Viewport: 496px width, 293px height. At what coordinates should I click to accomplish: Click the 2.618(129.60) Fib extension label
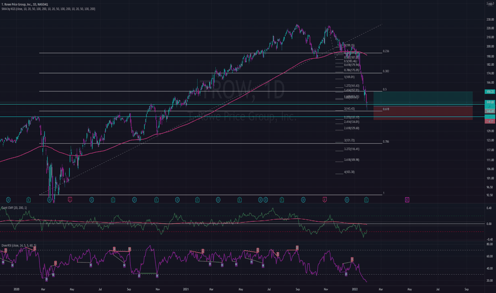pos(351,128)
